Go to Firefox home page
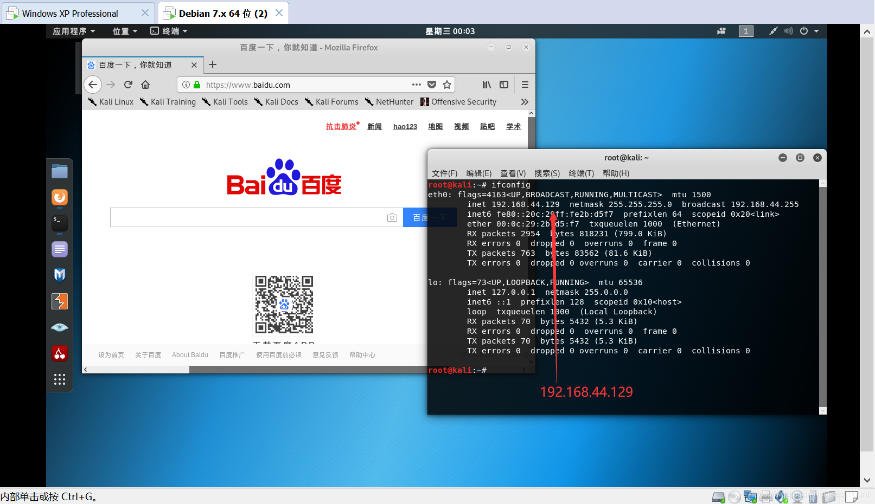875x504 pixels. (145, 85)
